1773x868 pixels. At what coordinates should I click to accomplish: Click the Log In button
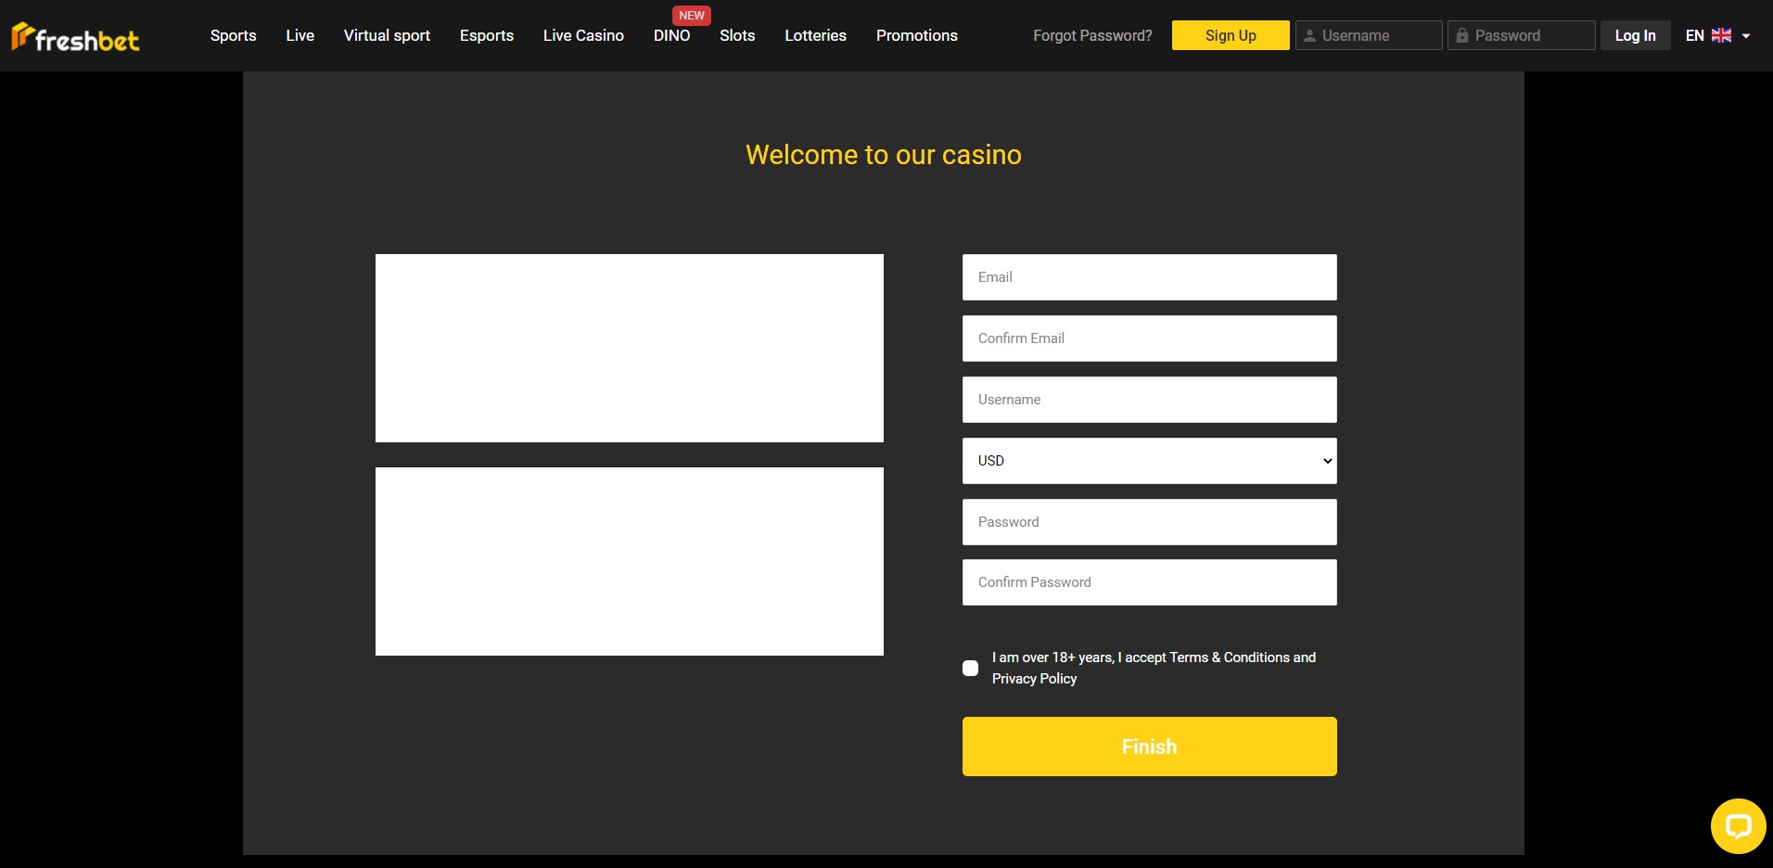(x=1635, y=35)
